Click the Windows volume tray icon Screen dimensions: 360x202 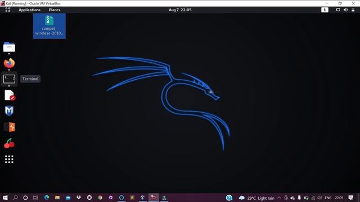click(x=319, y=198)
